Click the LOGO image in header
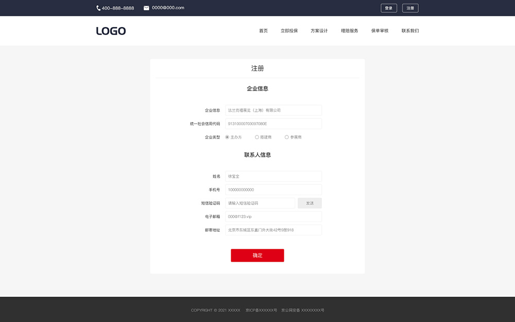The width and height of the screenshot is (515, 322). (x=111, y=31)
